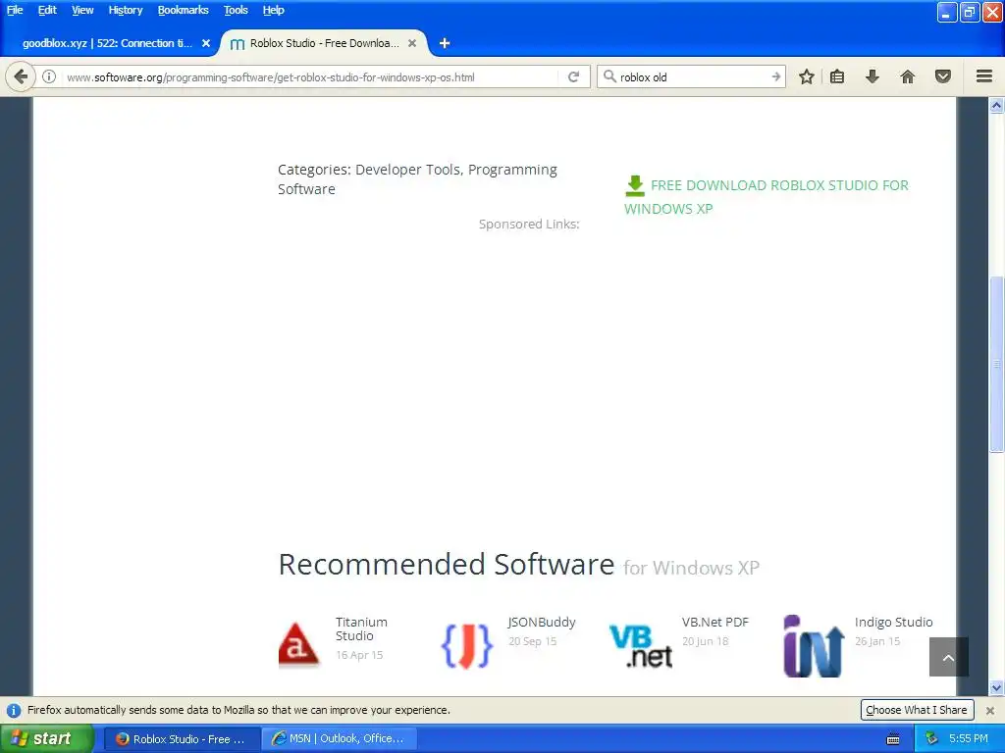The width and height of the screenshot is (1005, 753).
Task: Open Indigo Studio link
Action: 893,623
